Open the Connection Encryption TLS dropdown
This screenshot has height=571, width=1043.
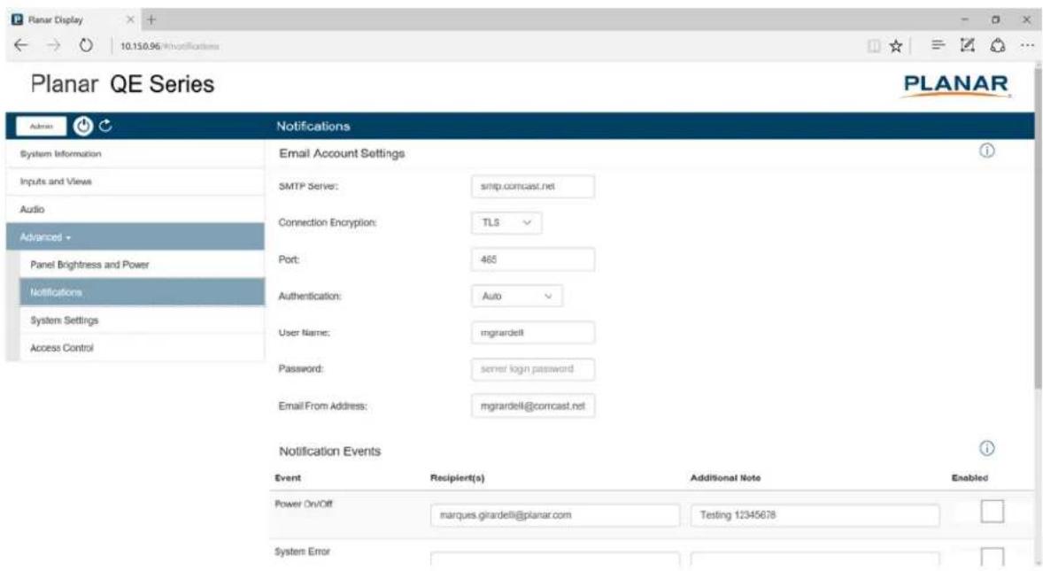506,223
